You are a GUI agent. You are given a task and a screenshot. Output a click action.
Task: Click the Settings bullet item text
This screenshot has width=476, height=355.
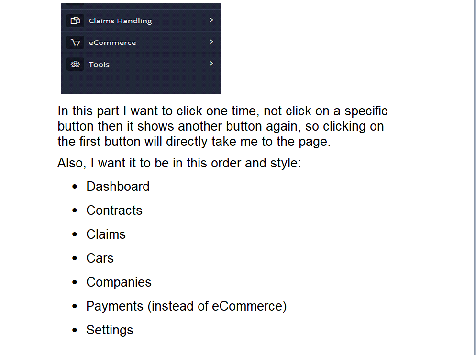[110, 330]
